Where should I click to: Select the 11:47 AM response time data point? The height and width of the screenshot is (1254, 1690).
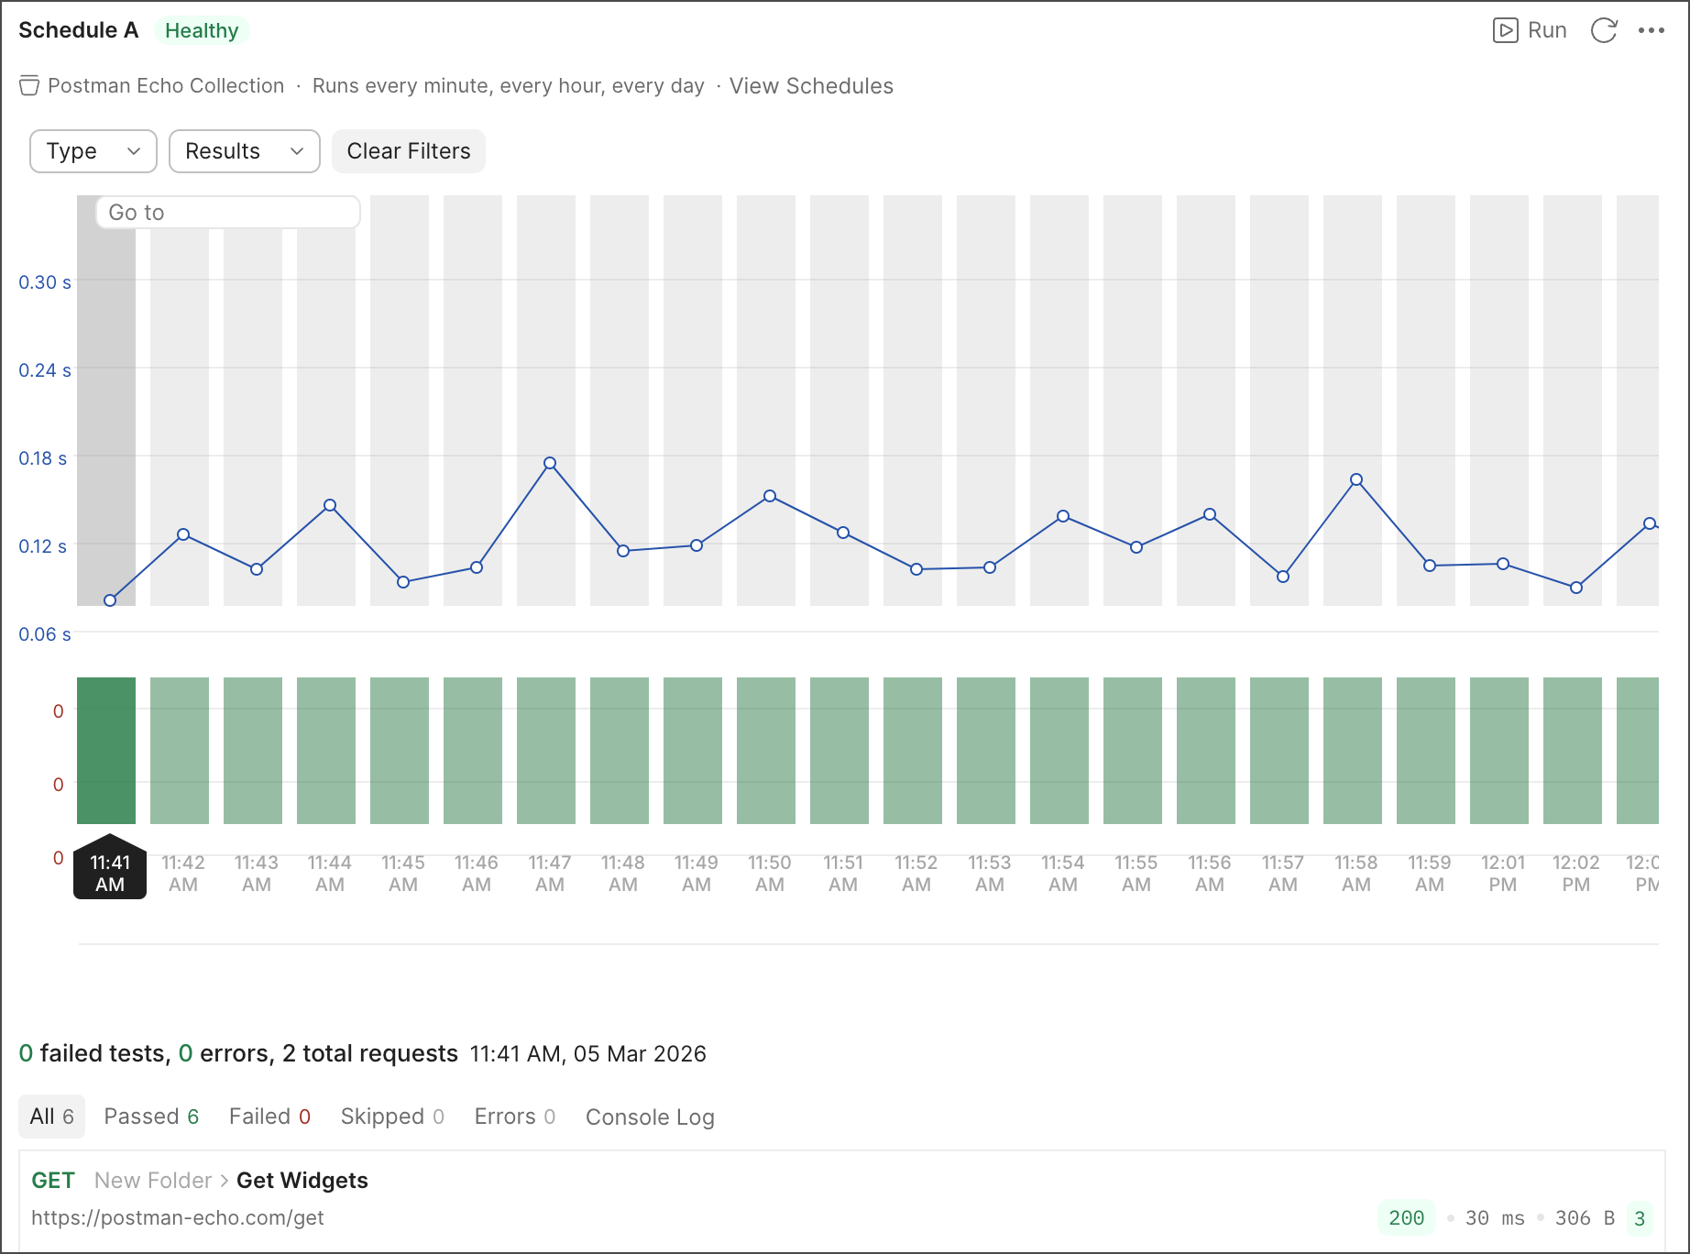(549, 463)
